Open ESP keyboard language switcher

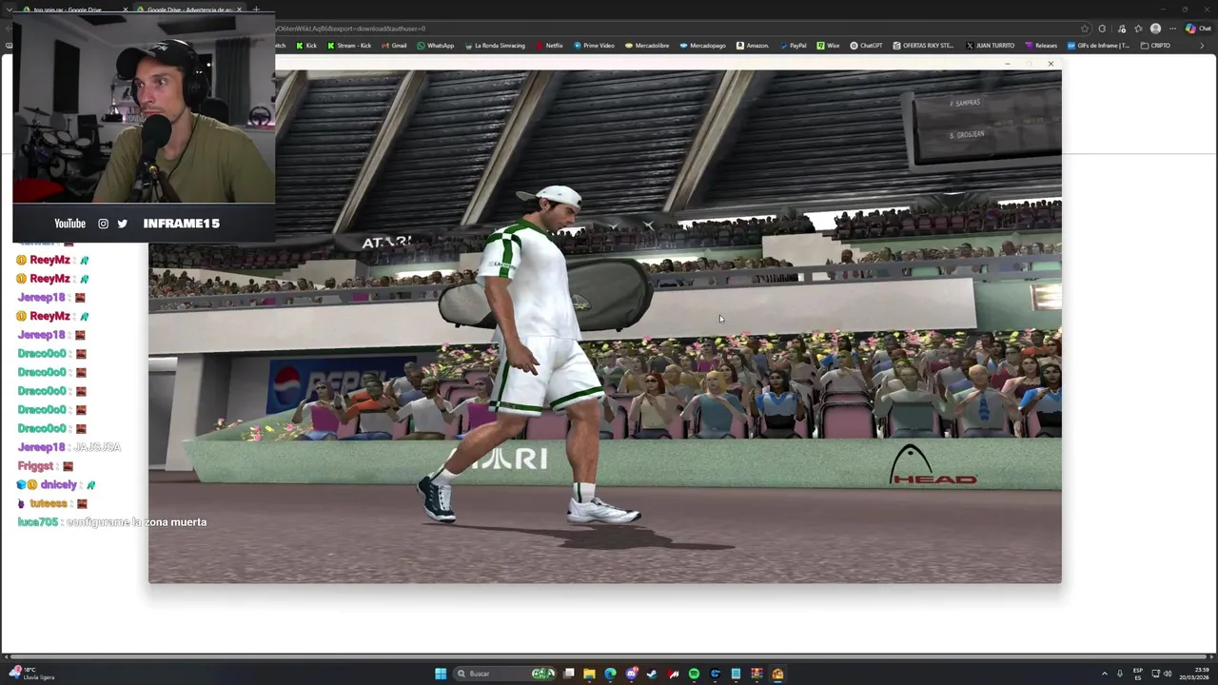[x=1137, y=675]
